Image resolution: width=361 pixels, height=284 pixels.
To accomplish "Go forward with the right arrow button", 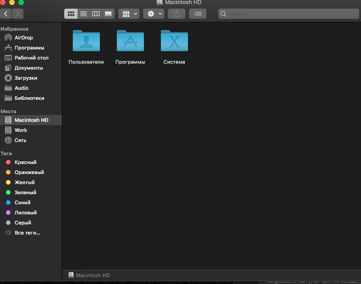I will coord(18,14).
